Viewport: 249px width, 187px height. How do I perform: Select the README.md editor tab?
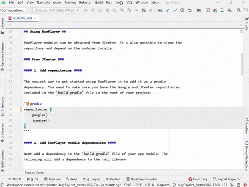click(x=22, y=18)
